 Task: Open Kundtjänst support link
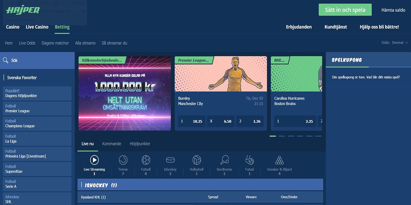pos(336,27)
